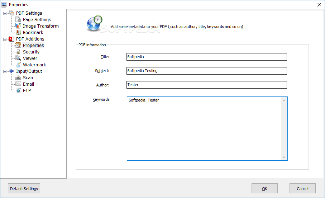Click the Properties window title icon

click(4, 5)
